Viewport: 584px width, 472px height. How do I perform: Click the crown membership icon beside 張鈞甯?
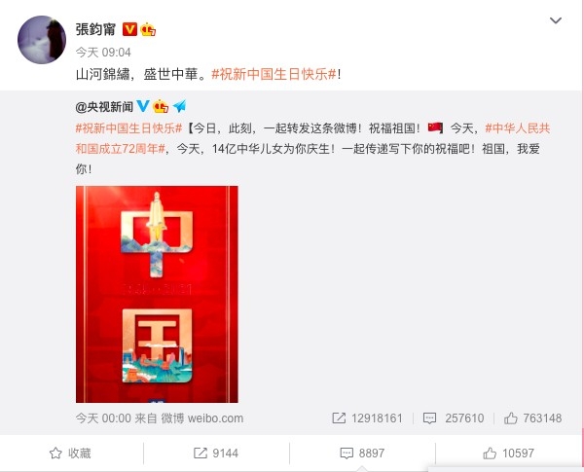coord(148,29)
